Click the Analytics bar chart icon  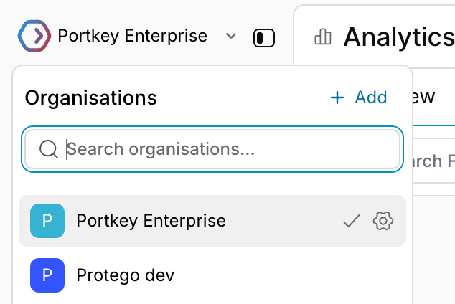(323, 37)
